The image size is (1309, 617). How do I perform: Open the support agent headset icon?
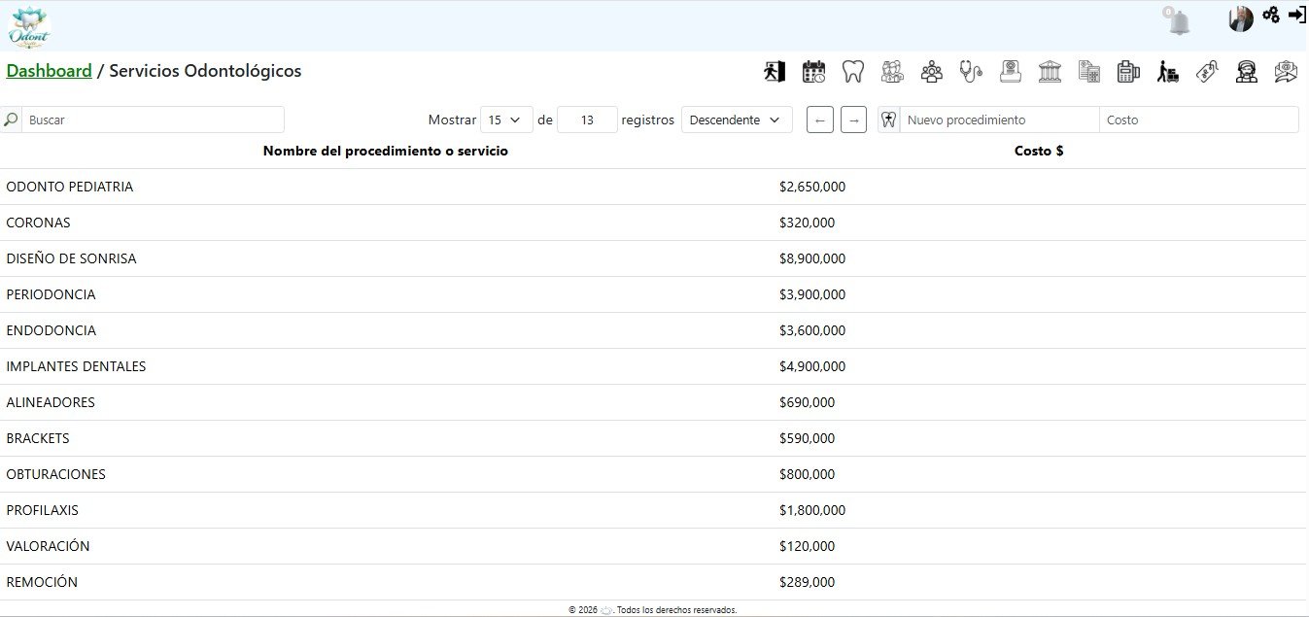[x=1247, y=71]
